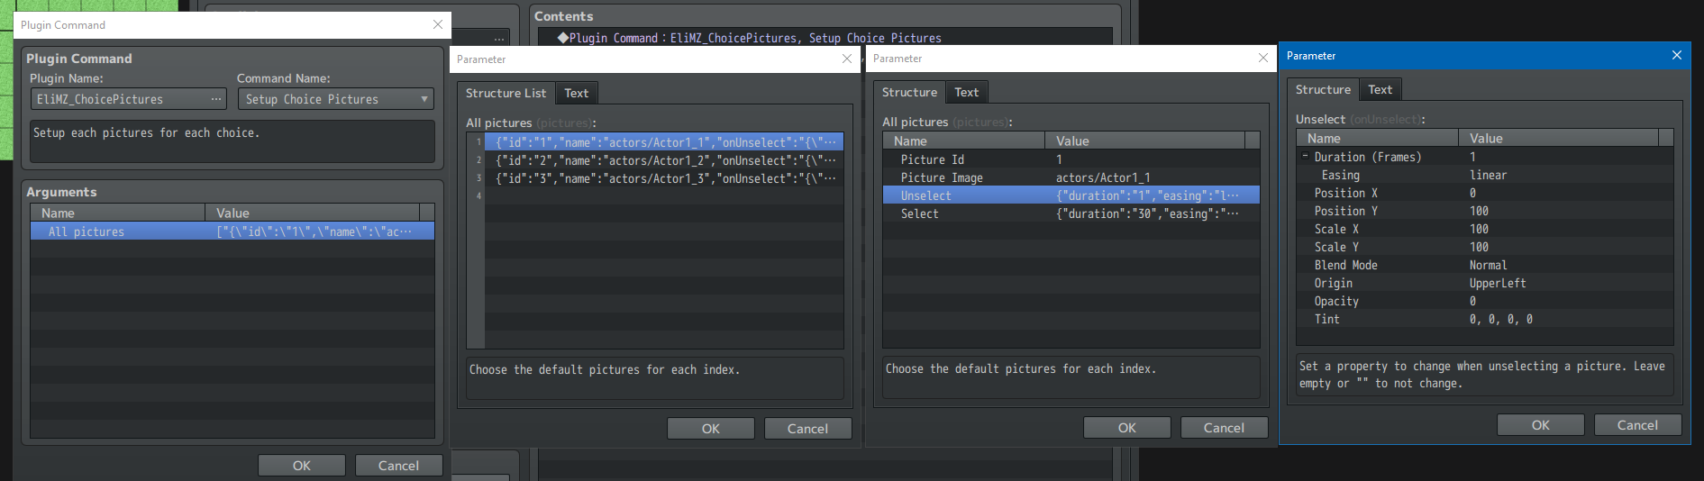Click the plugin name browse ellipsis button
The width and height of the screenshot is (1704, 481).
pyautogui.click(x=215, y=99)
